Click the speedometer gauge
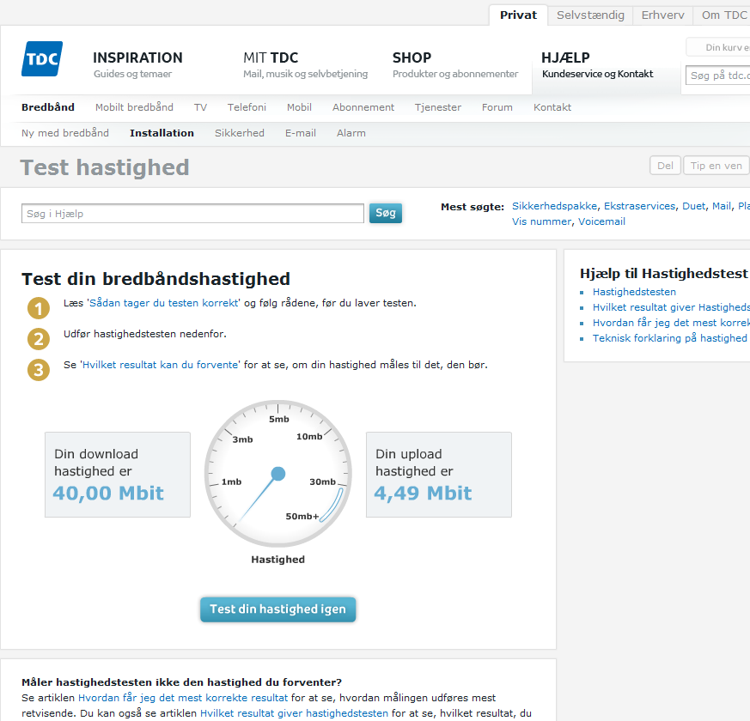 tap(277, 474)
